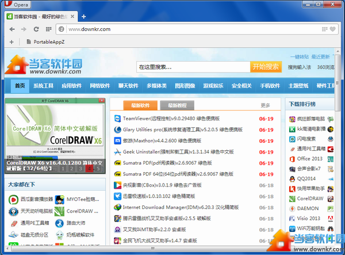345x255 pixels.
Task: Select slide 4 in the banner slideshow
Action: (x=89, y=169)
